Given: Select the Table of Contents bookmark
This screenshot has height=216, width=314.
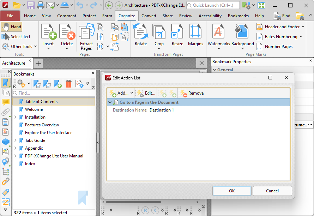Looking at the screenshot, I should pyautogui.click(x=54, y=102).
